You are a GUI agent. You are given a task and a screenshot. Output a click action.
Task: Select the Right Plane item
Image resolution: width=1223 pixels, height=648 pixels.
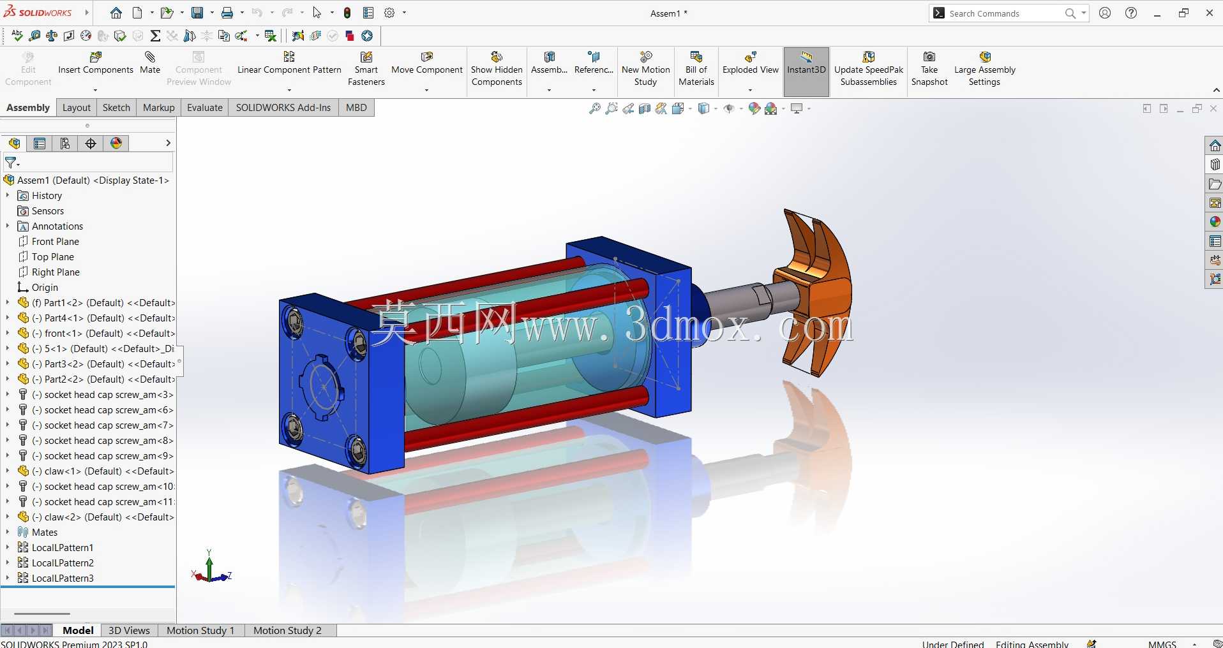tap(56, 272)
